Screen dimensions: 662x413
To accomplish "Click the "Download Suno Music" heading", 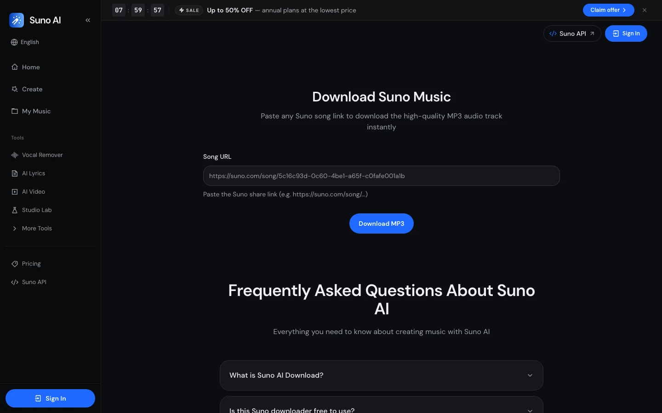I will (381, 97).
